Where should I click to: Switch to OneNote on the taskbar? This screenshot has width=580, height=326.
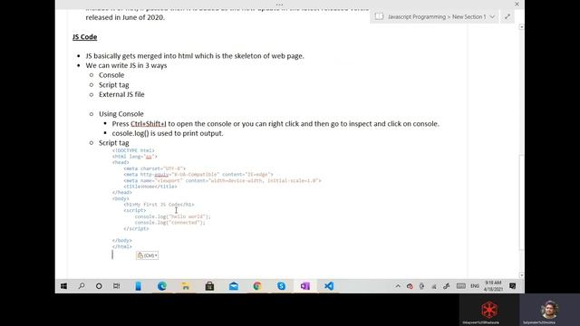tap(305, 286)
